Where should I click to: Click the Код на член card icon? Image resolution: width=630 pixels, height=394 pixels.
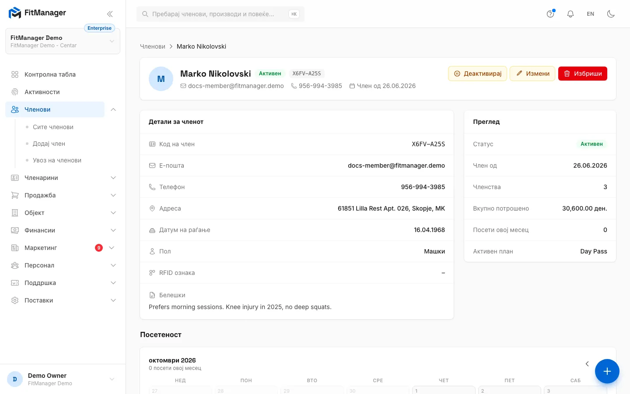coord(152,144)
